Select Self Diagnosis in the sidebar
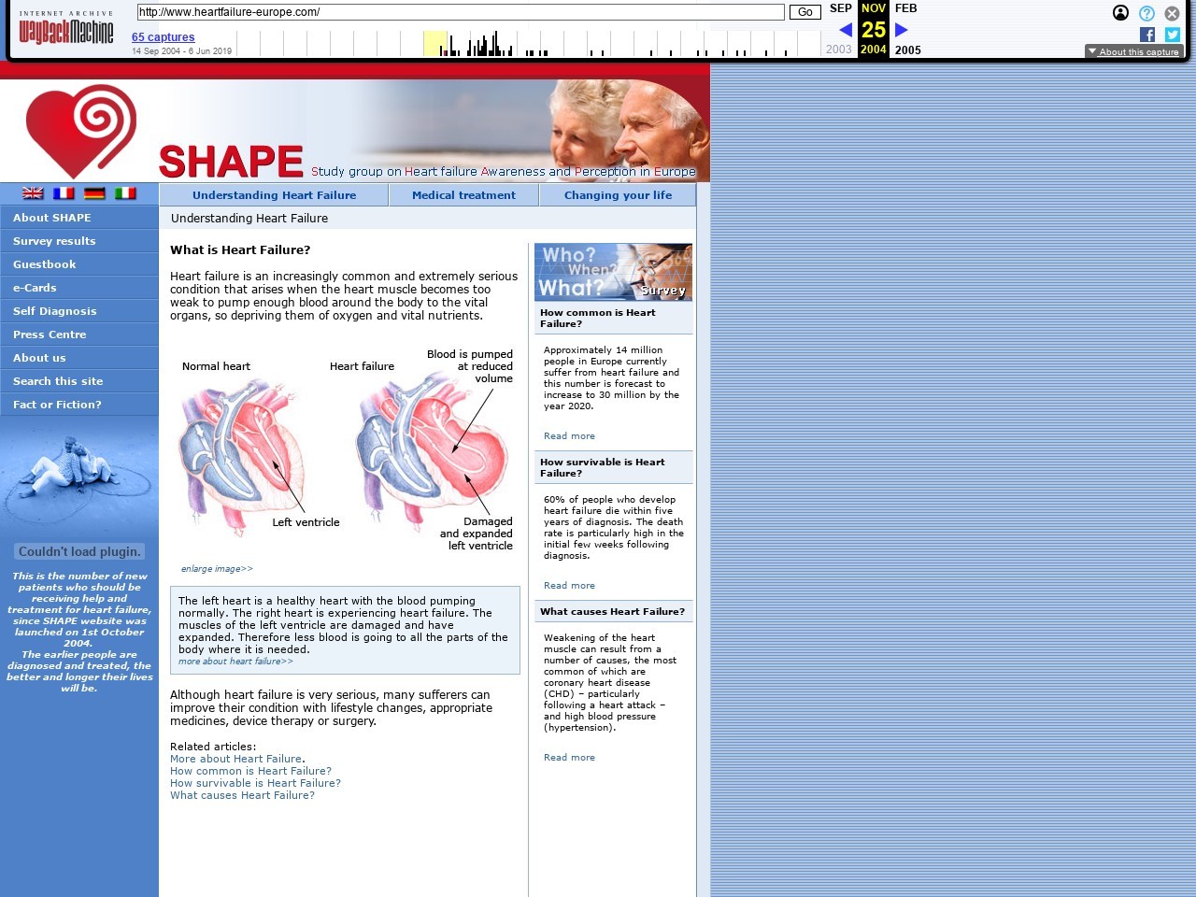This screenshot has height=897, width=1196. [x=55, y=311]
